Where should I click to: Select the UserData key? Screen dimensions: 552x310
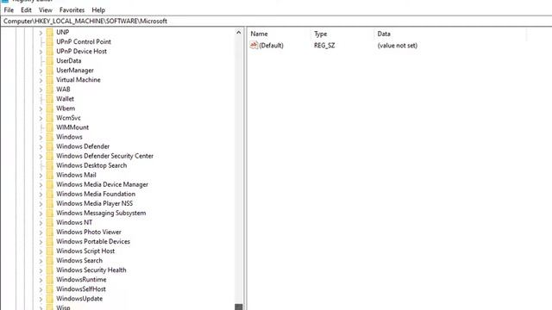coord(69,60)
